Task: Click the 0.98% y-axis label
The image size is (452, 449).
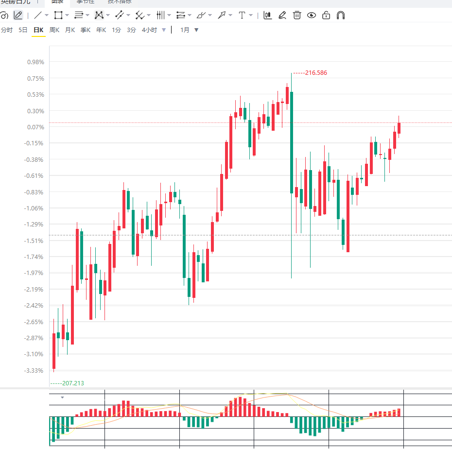Action: tap(35, 62)
